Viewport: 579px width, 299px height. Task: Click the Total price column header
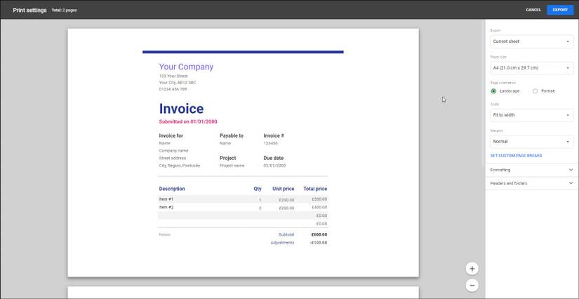315,189
